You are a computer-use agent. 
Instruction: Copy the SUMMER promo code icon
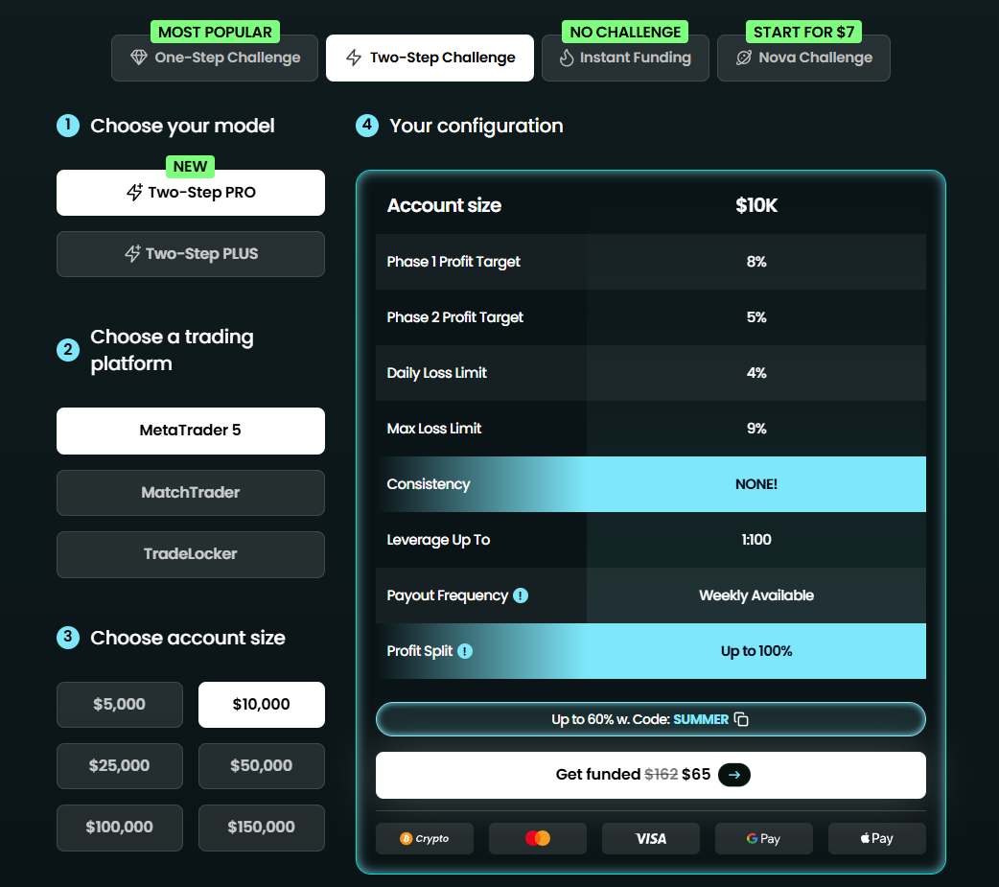[741, 719]
